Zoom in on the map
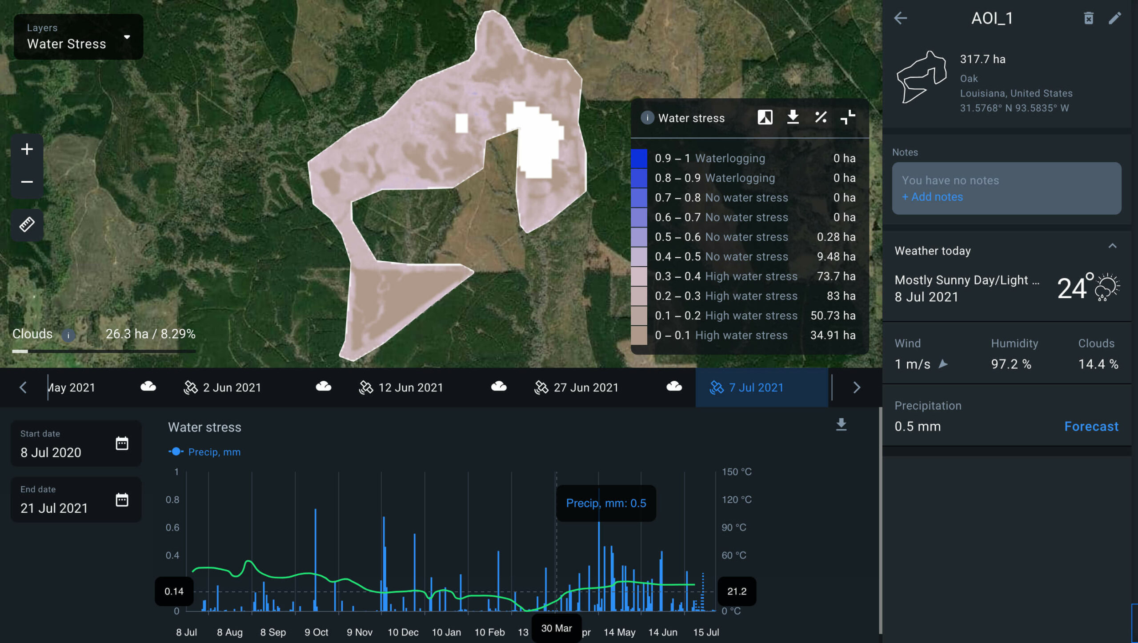This screenshot has width=1138, height=643. click(27, 149)
